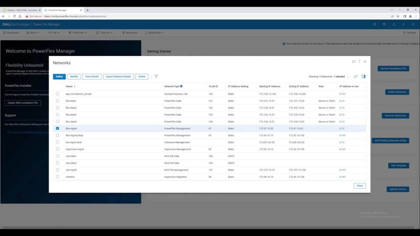This screenshot has height=236, width=420.
Task: Open the Resources menu item
Action: 130,33
